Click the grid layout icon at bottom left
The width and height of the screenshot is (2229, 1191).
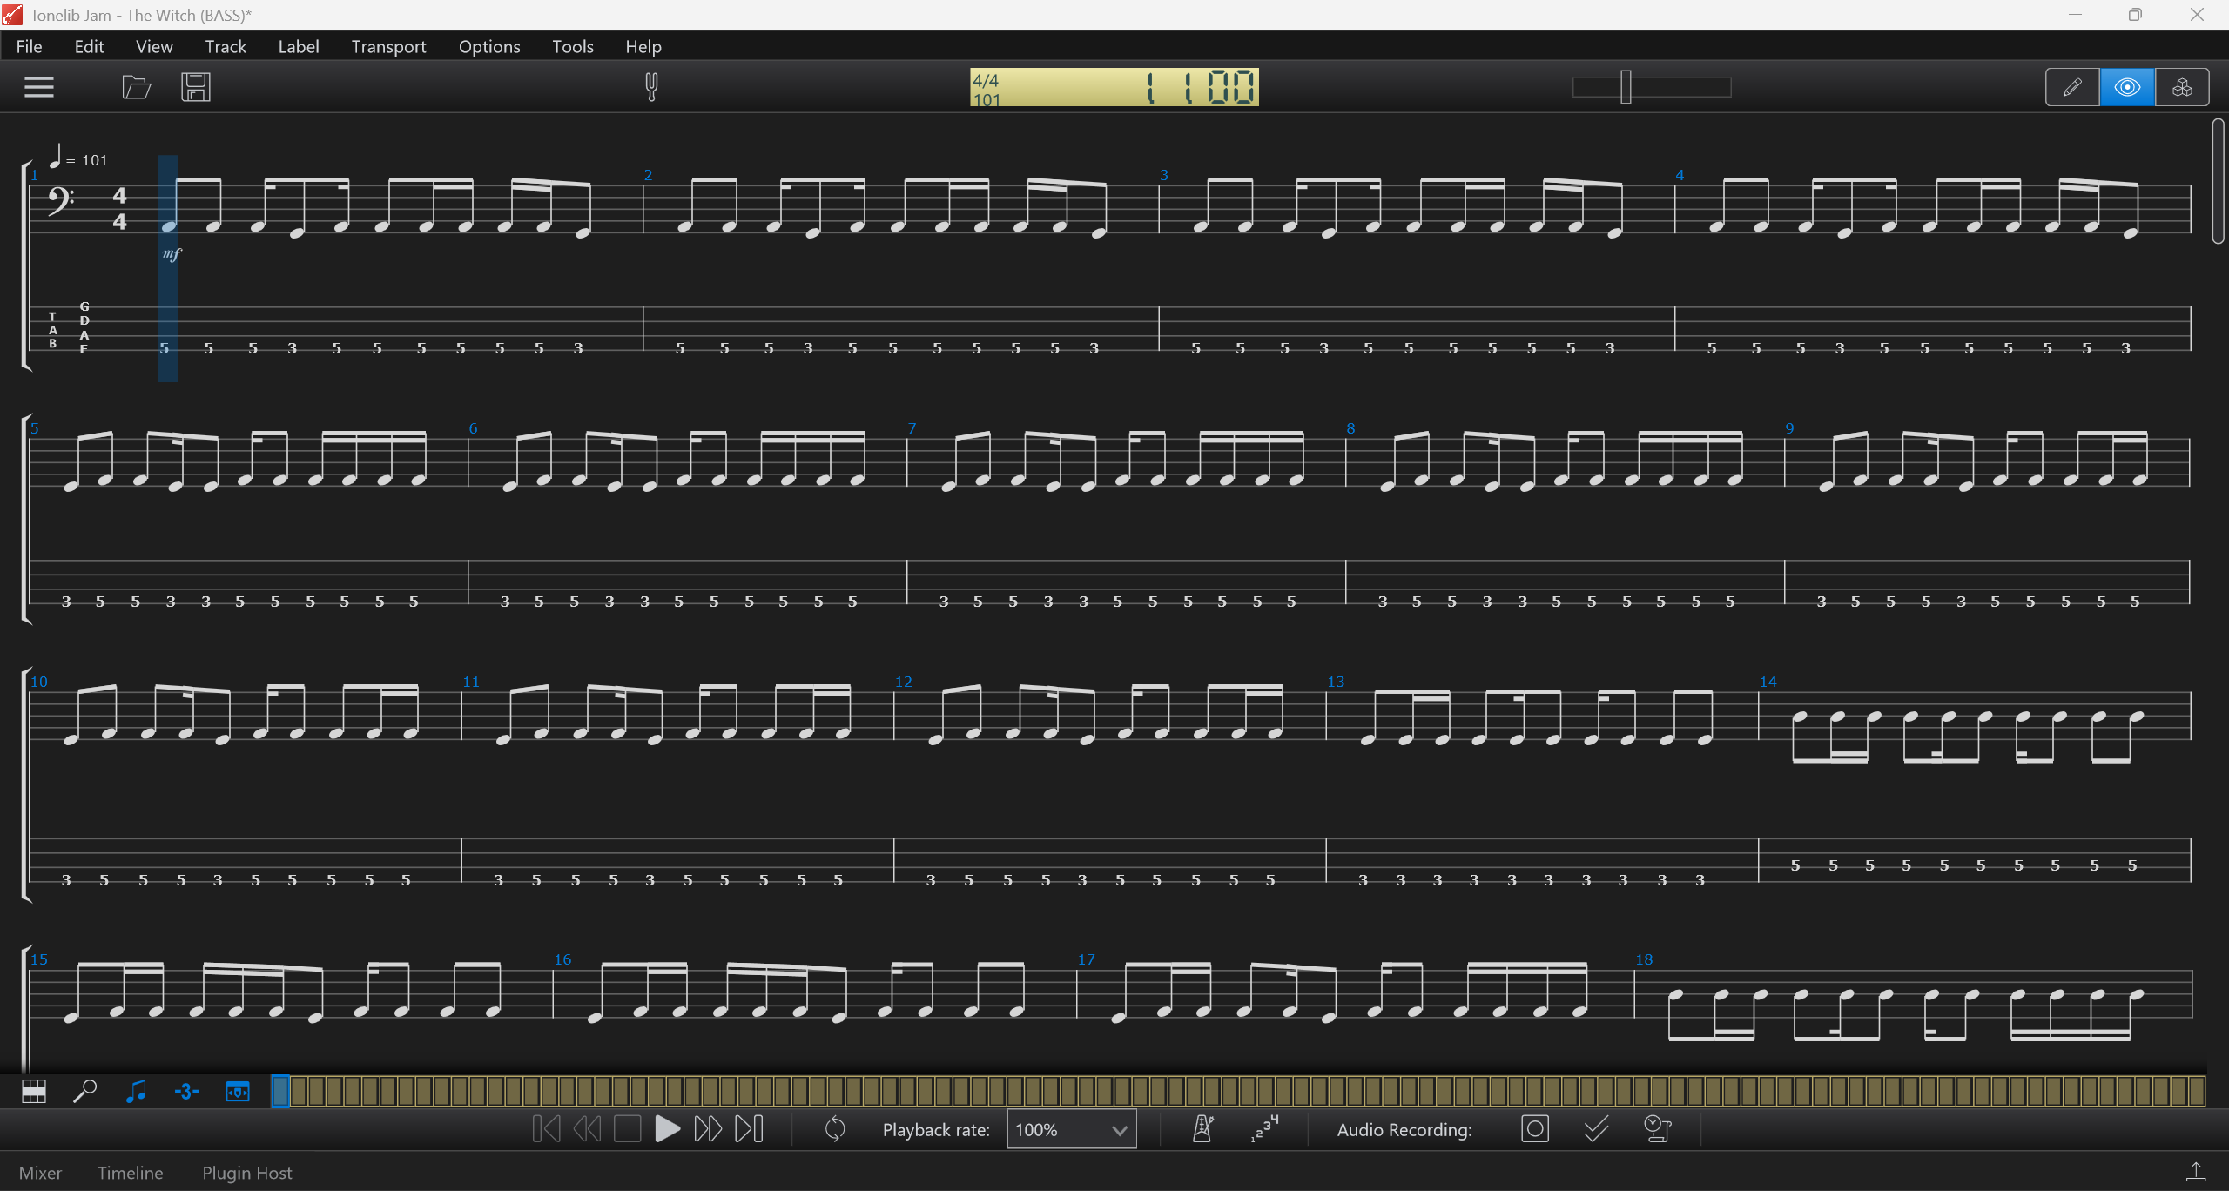point(34,1091)
